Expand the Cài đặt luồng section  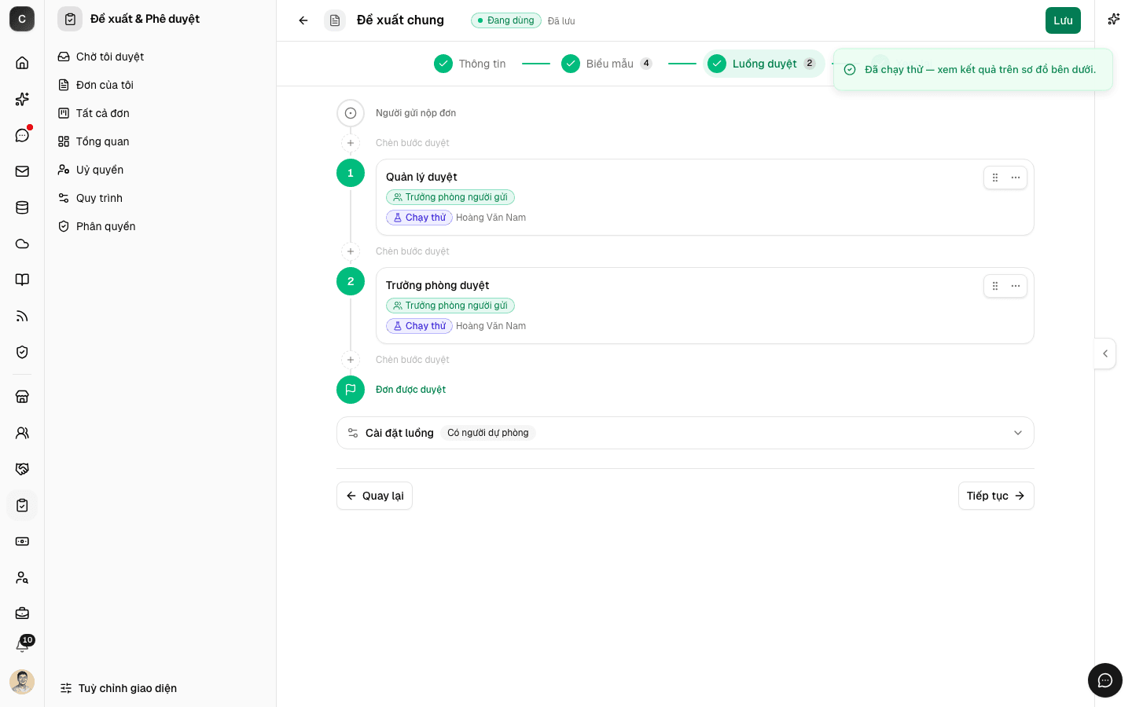tap(685, 433)
